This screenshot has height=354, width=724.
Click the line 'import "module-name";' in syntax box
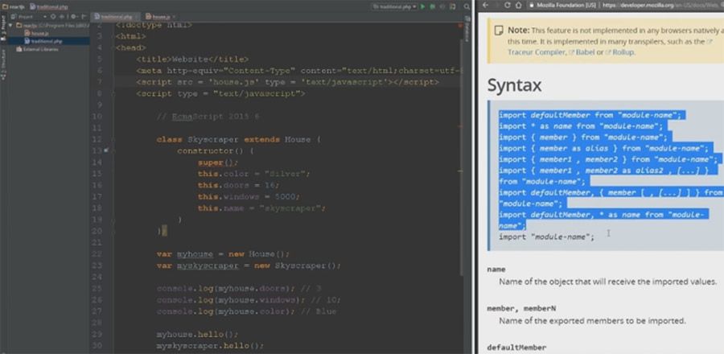547,237
